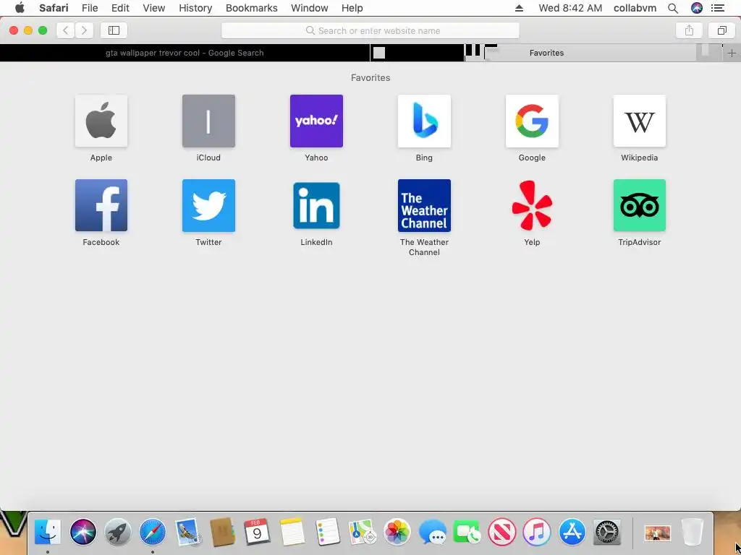This screenshot has height=555, width=741.
Task: Open Launchpad rocket in the Dock
Action: [118, 533]
